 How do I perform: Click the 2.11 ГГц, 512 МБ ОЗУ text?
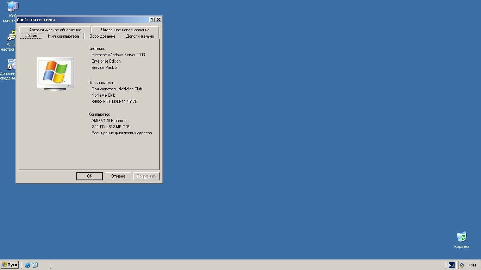(111, 127)
